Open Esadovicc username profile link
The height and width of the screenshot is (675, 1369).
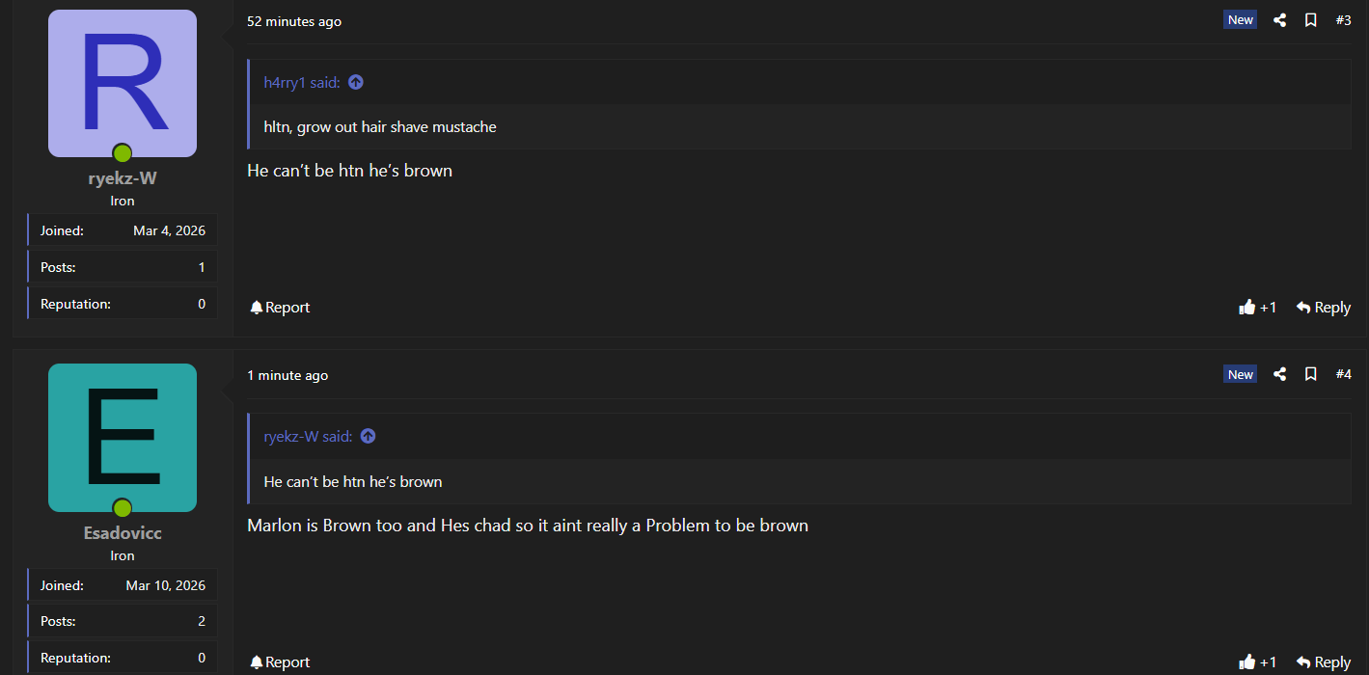pos(123,533)
